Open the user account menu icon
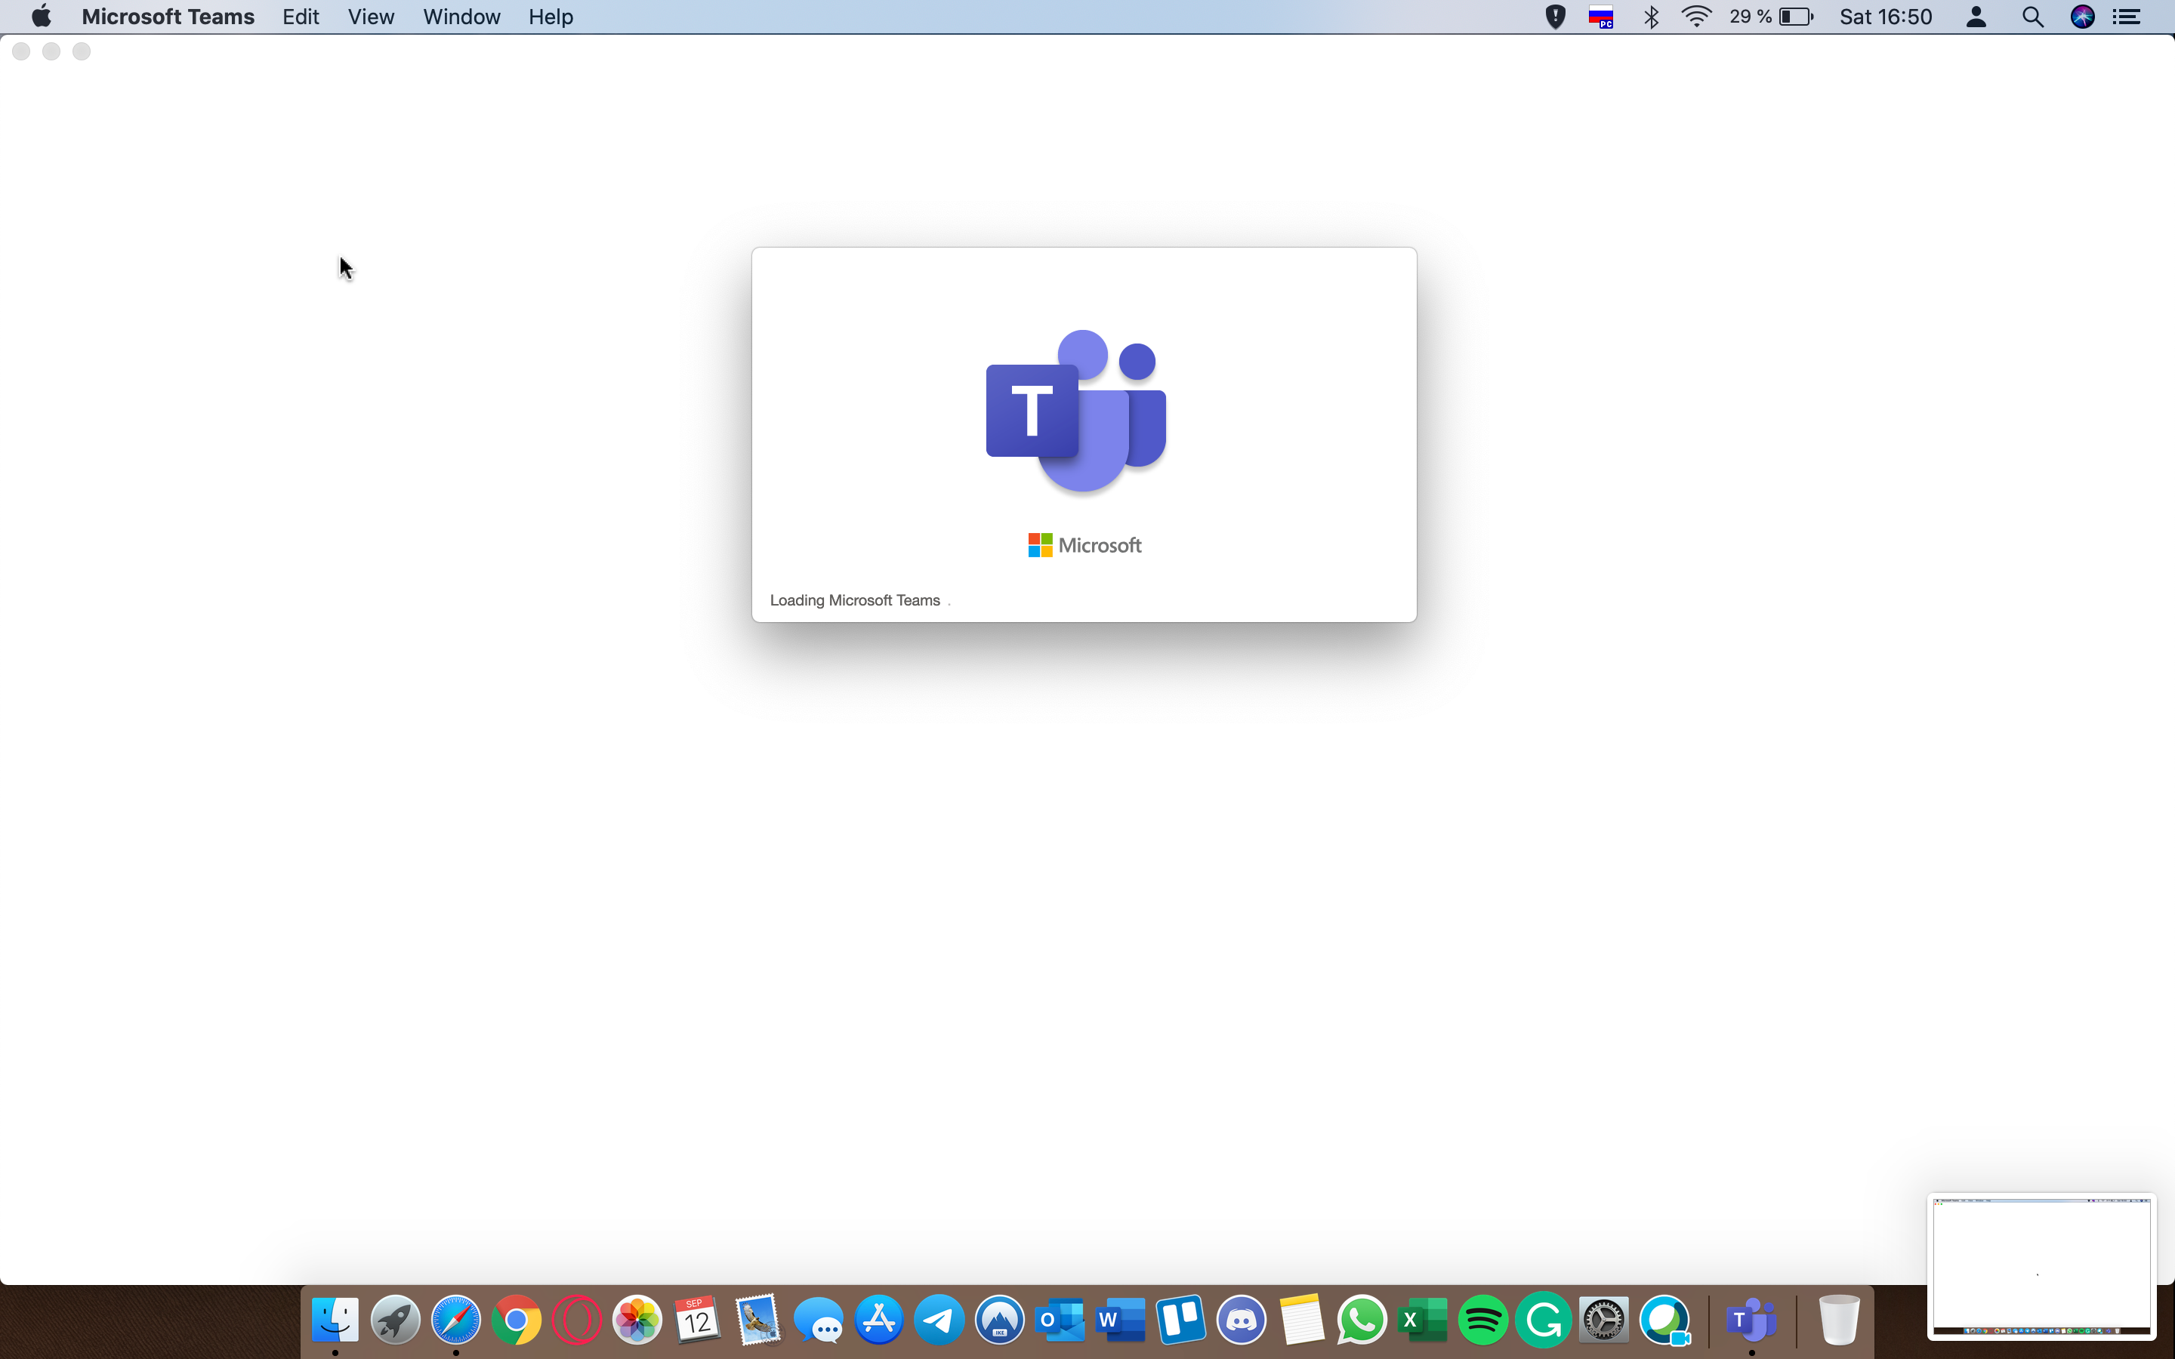2175x1359 pixels. (x=1976, y=16)
